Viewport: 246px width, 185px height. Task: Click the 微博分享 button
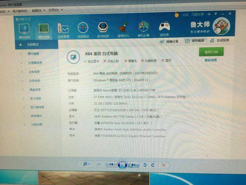169,42
